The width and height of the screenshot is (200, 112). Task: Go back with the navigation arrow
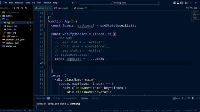pos(73,3)
